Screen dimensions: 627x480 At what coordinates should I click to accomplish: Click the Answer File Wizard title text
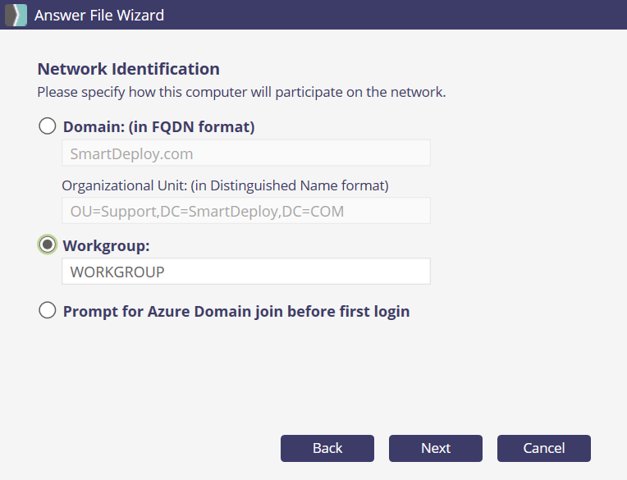click(98, 15)
